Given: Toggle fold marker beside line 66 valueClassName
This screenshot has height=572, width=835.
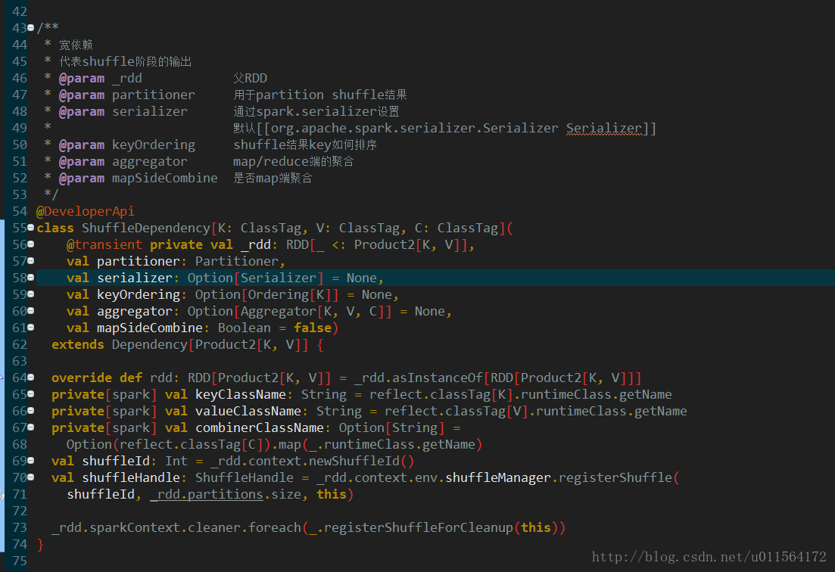Looking at the screenshot, I should click(31, 411).
